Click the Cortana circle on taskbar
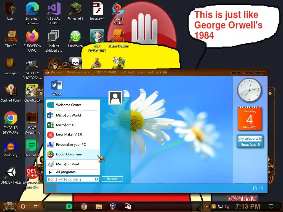This screenshot has height=212, width=283. point(23,206)
